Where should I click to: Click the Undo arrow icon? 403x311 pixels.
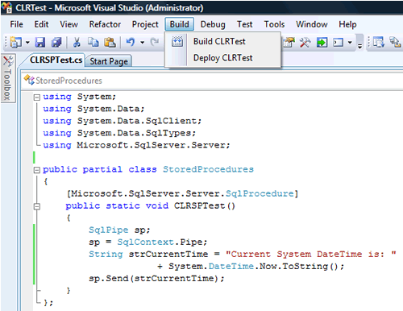[x=131, y=42]
